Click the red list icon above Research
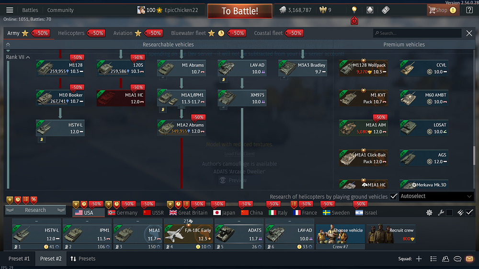 click(x=26, y=200)
